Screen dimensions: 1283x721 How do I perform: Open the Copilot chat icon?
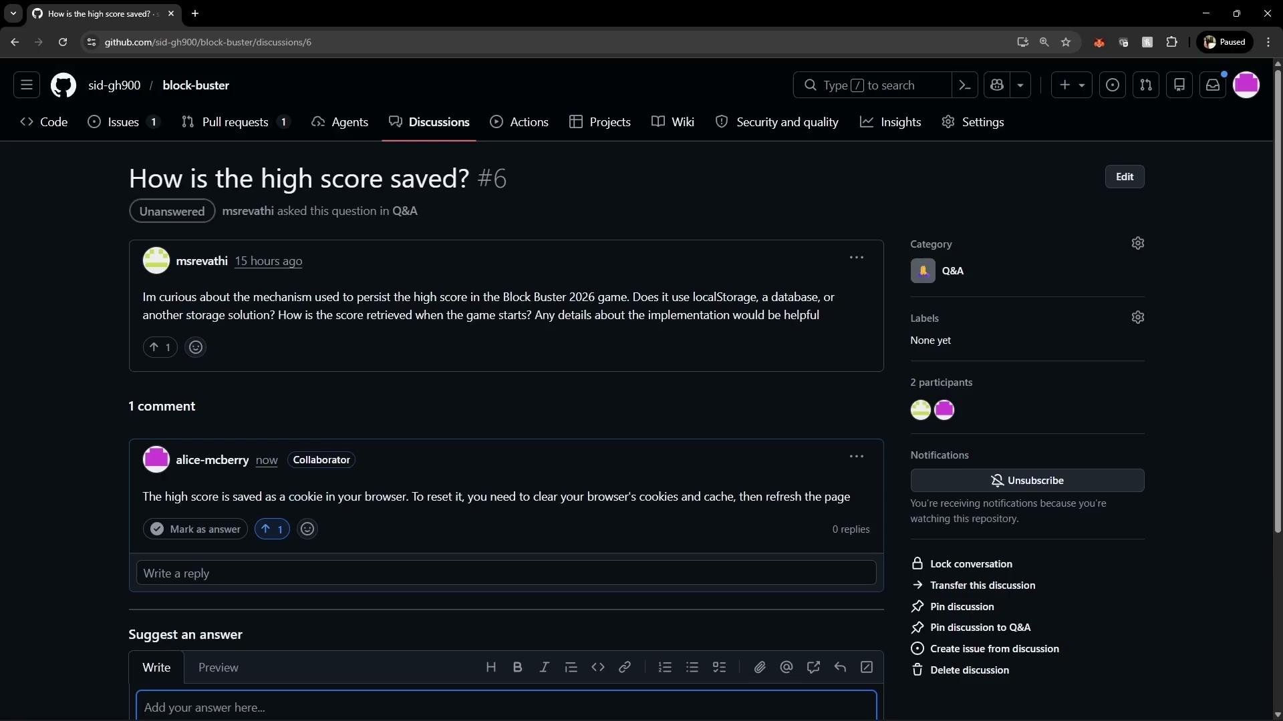[997, 85]
